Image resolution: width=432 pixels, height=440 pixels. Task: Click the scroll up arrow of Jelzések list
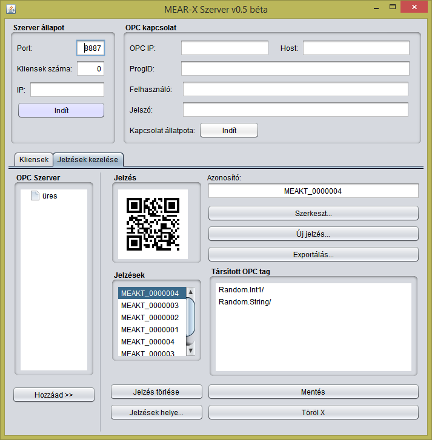point(190,292)
